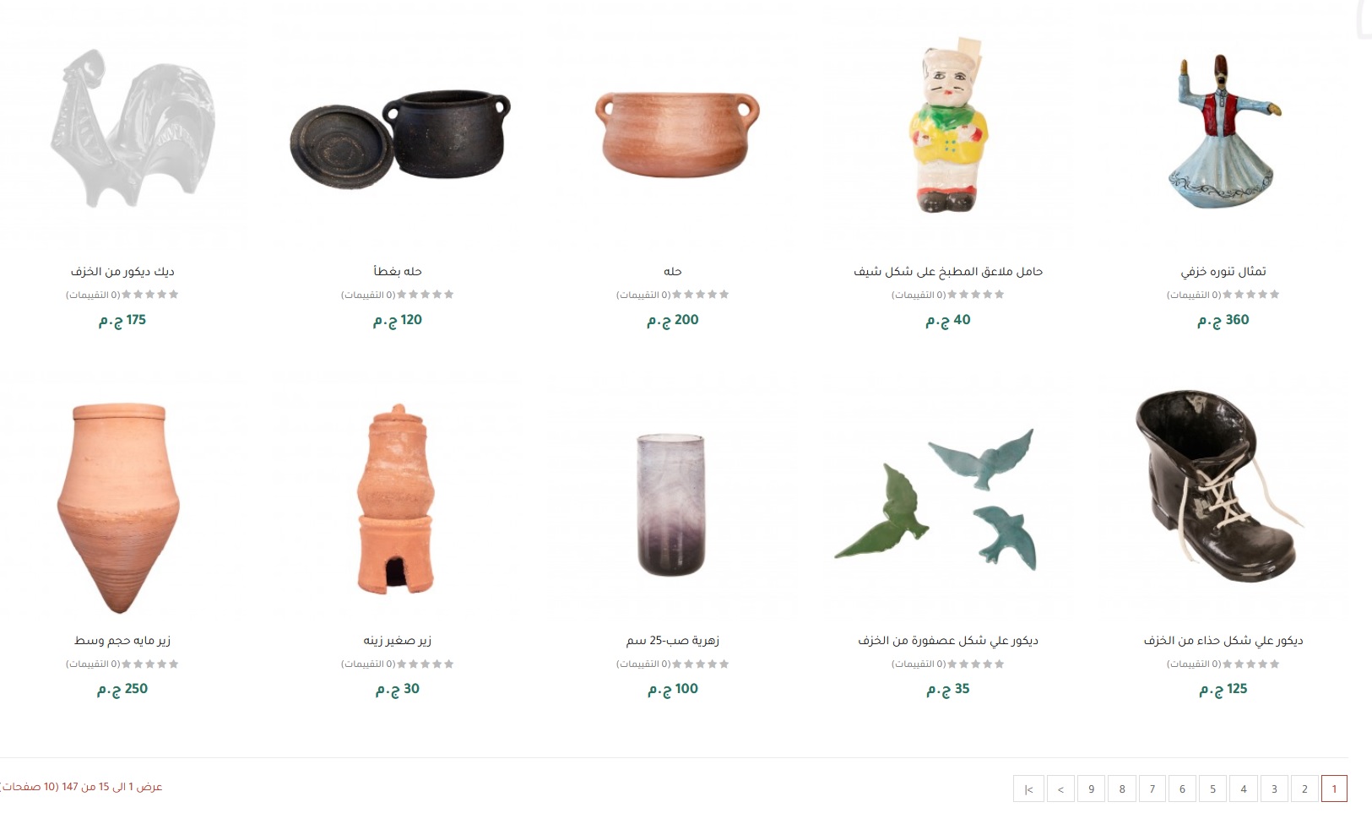Go to page 2 of results

click(x=1304, y=789)
